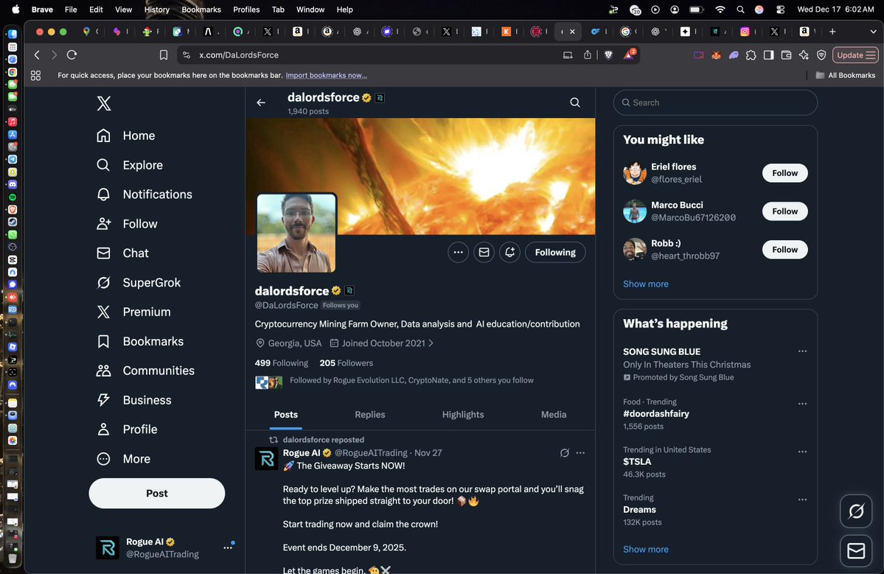Click the X logo in sidebar

tap(104, 103)
